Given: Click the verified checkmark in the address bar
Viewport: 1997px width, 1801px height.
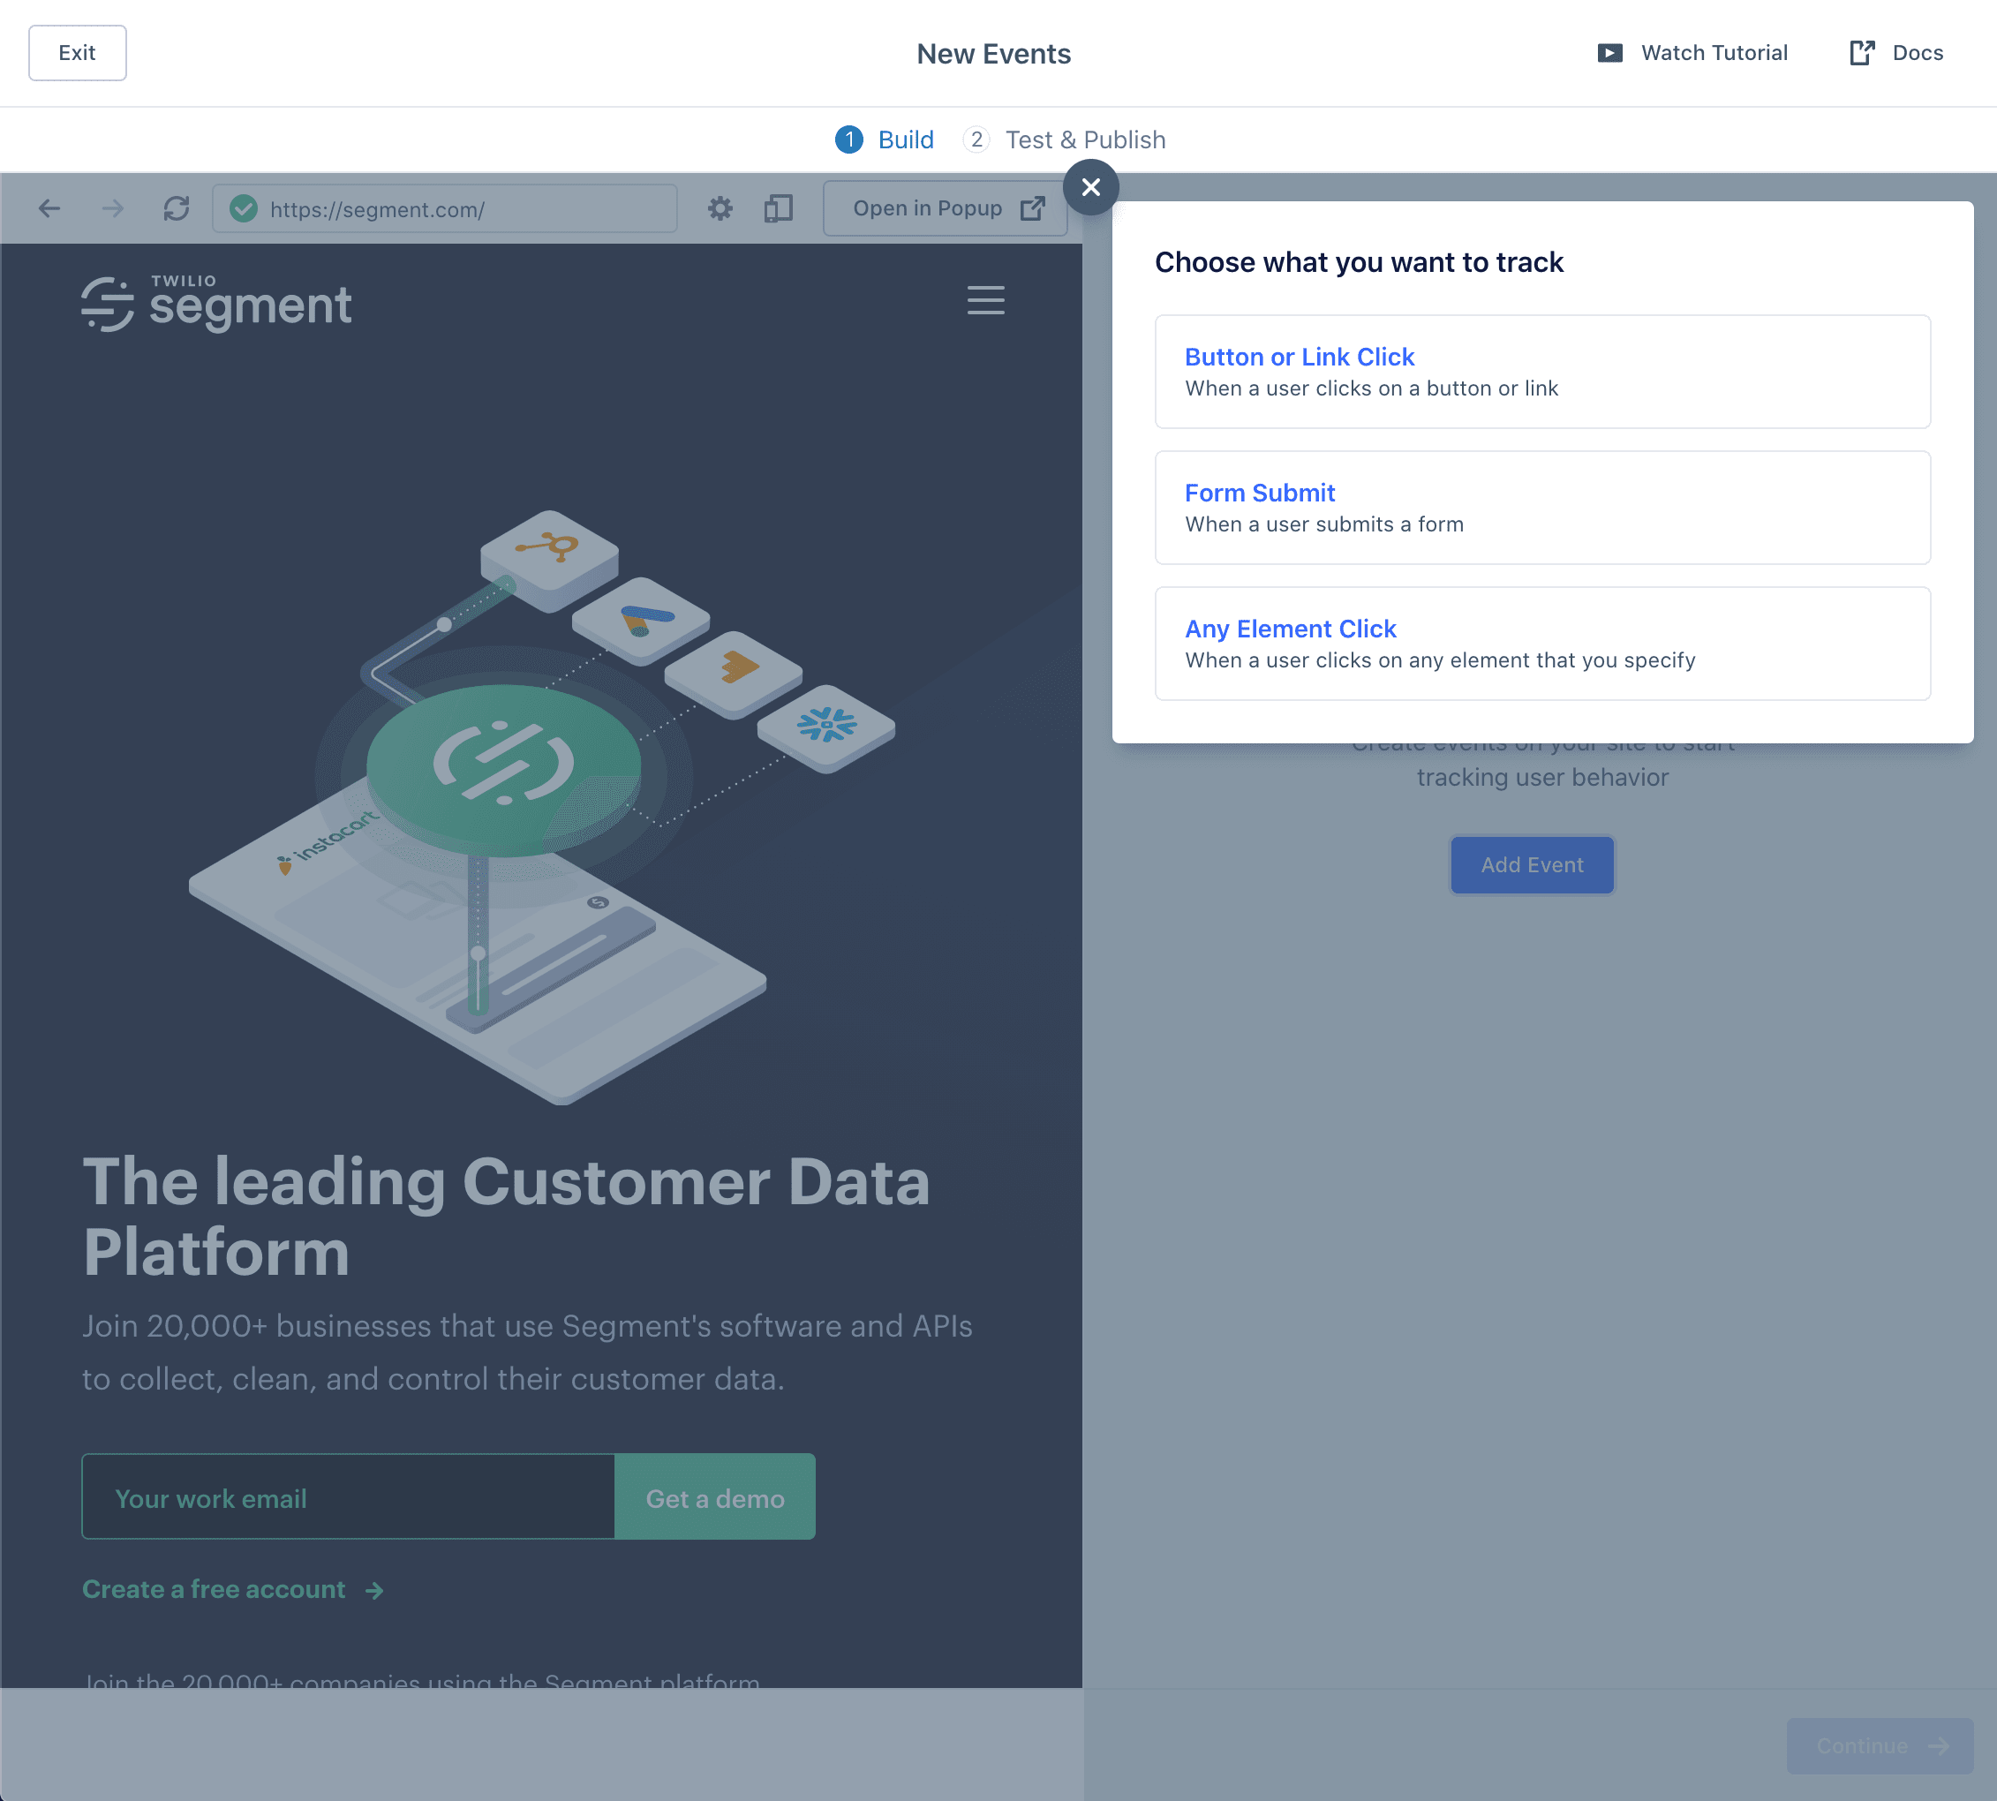Looking at the screenshot, I should (244, 209).
